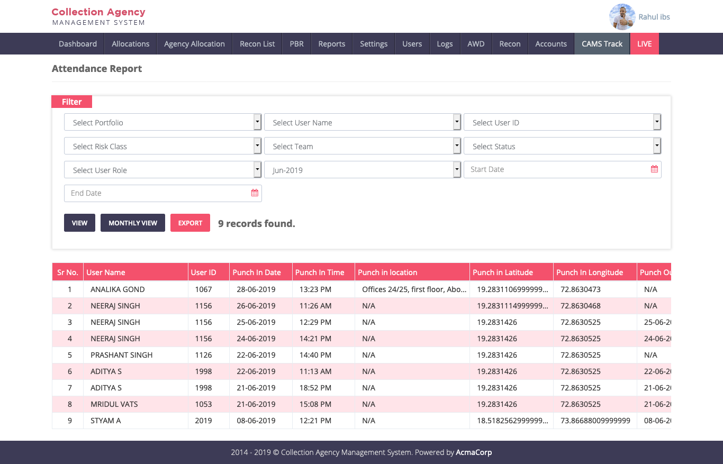Open the Select Portfolio dropdown
This screenshot has height=464, width=723.
click(162, 122)
